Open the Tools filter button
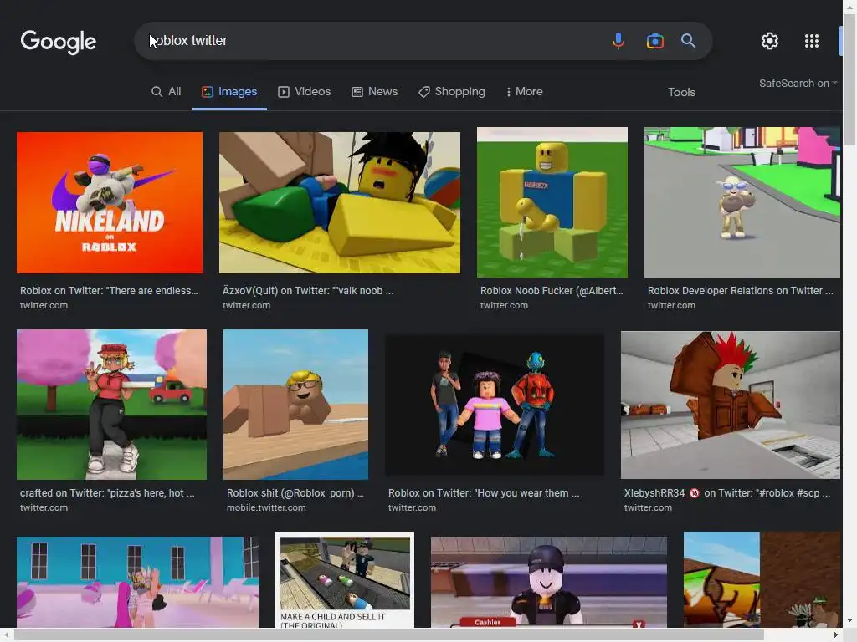The image size is (857, 642). [x=681, y=92]
